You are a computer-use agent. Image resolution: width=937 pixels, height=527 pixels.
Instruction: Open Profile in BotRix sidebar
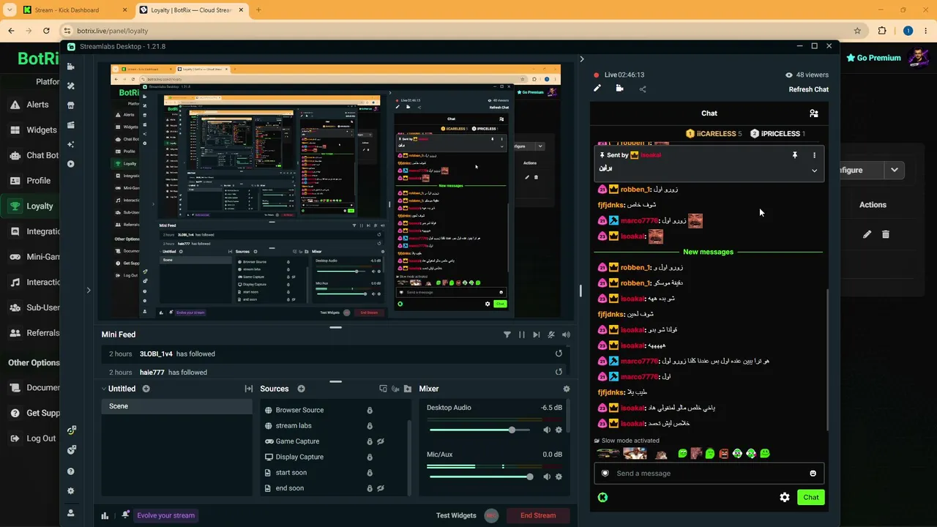pyautogui.click(x=31, y=181)
